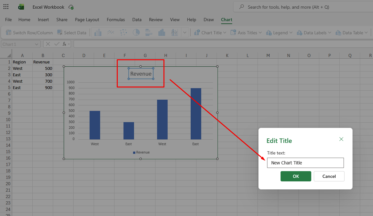Switch to the Data tab

[137, 20]
